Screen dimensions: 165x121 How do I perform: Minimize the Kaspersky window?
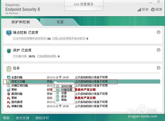[151, 2]
